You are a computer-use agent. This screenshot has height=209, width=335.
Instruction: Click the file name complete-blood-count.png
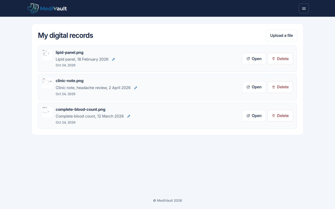coord(80,109)
